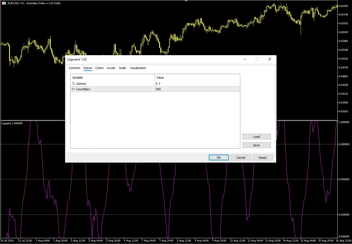The image size is (352, 244).
Task: Select the Inputs tab
Action: pyautogui.click(x=88, y=68)
